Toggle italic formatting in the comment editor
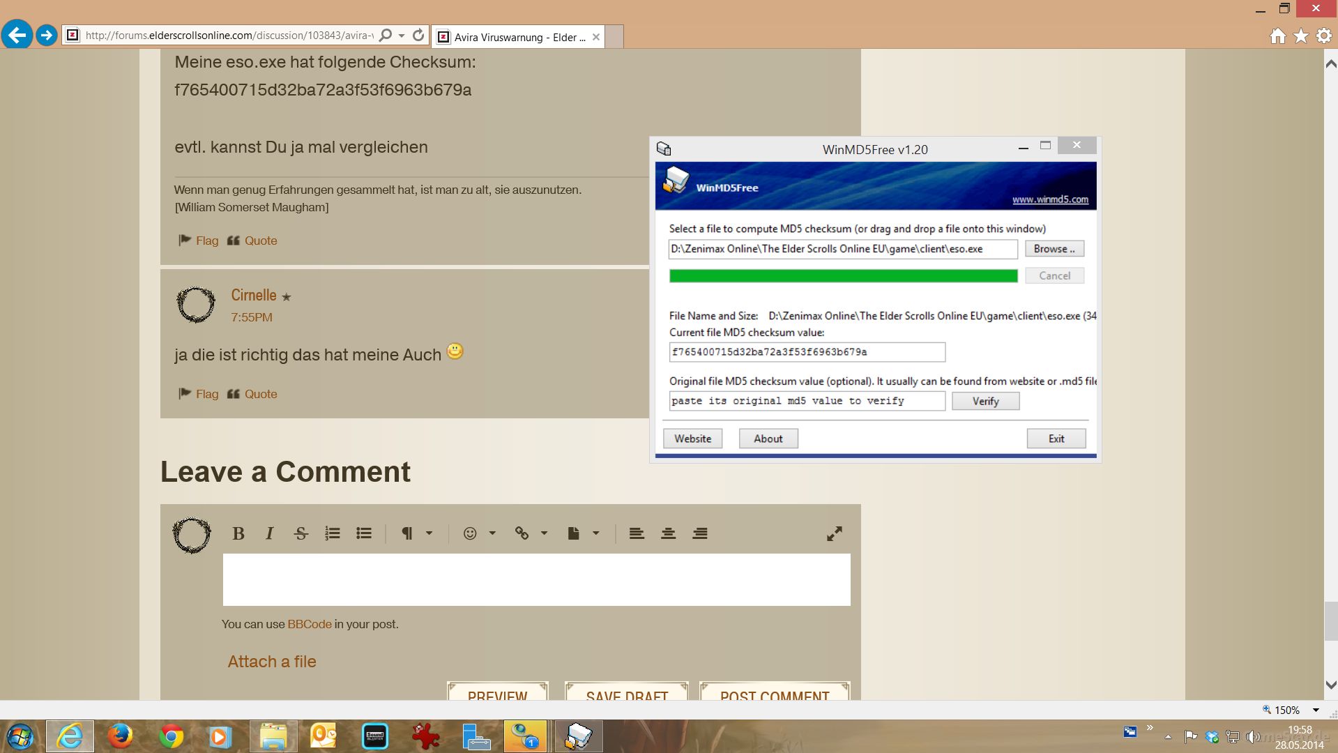This screenshot has width=1338, height=753. 270,533
